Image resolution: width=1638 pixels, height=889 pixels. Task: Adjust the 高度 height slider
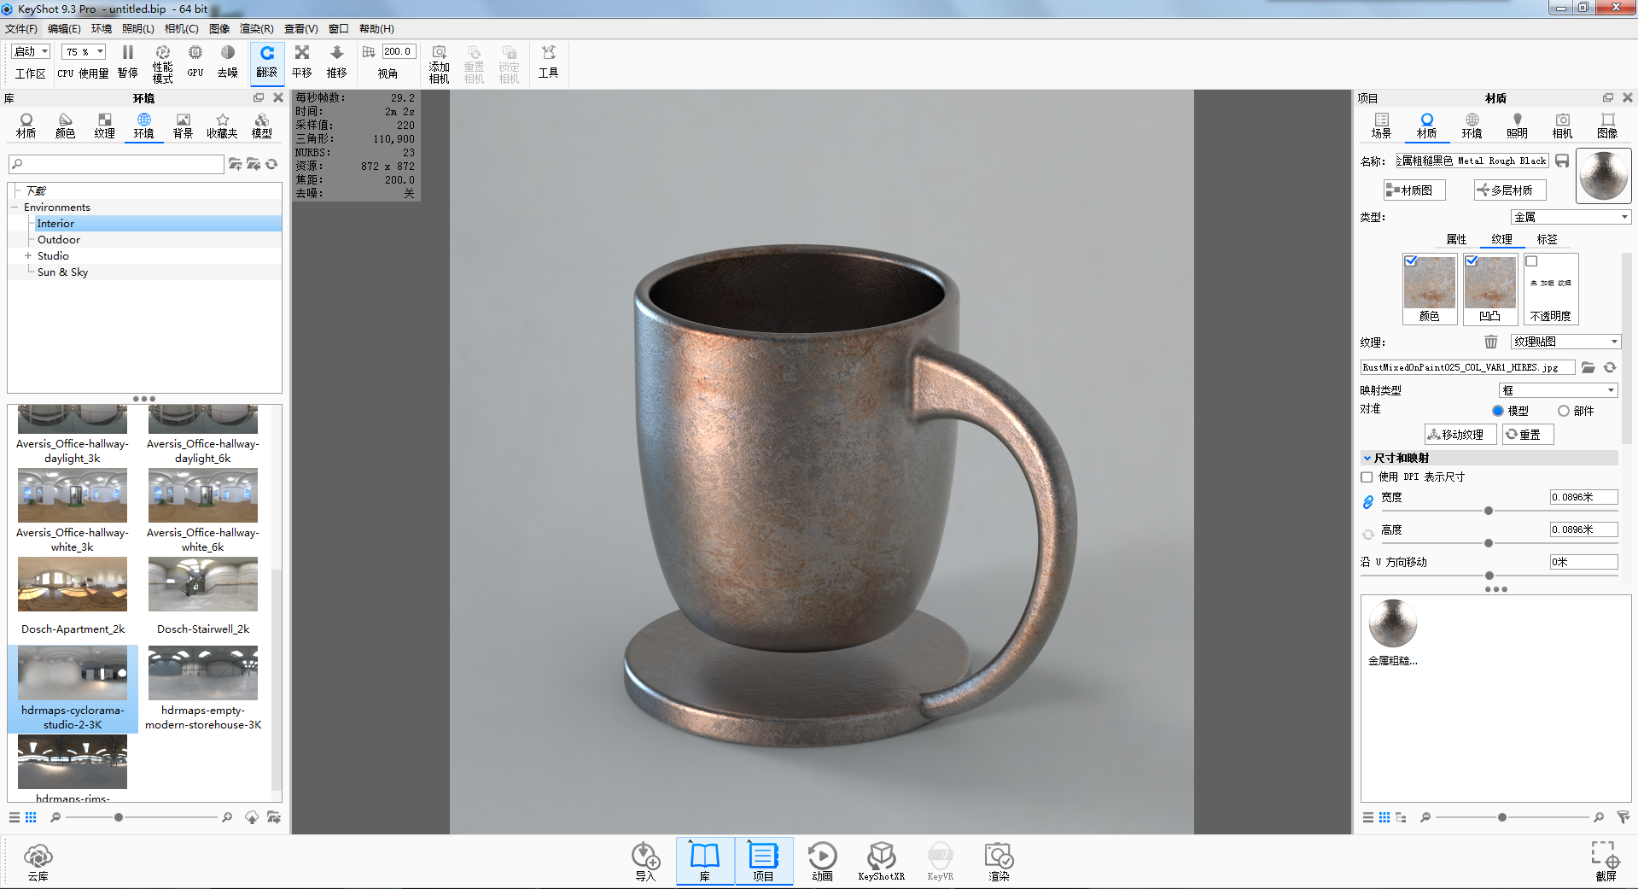1489,543
